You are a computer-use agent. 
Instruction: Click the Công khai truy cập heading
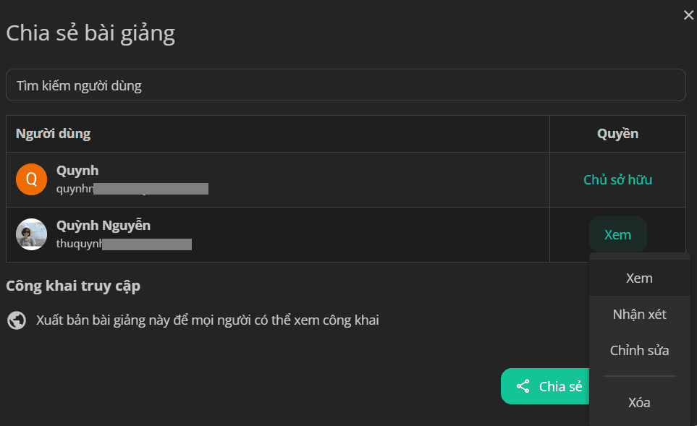click(x=73, y=286)
